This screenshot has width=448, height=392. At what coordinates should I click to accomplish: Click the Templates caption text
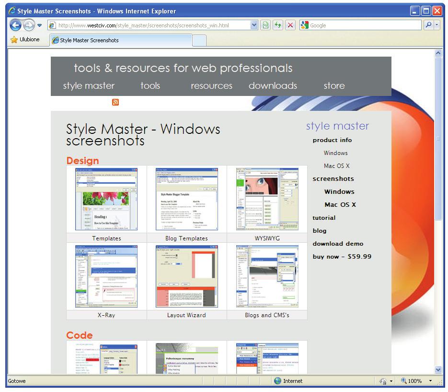click(x=106, y=238)
